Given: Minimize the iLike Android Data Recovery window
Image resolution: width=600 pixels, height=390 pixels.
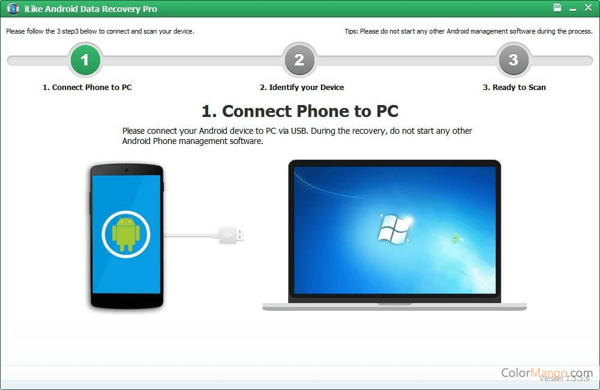Looking at the screenshot, I should 572,9.
